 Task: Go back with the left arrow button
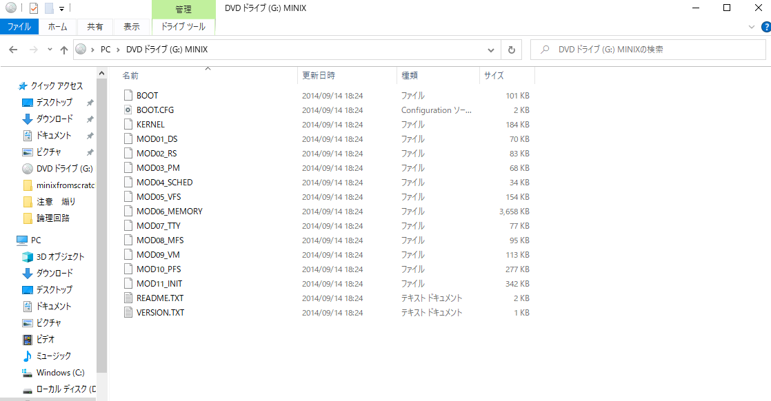point(13,50)
